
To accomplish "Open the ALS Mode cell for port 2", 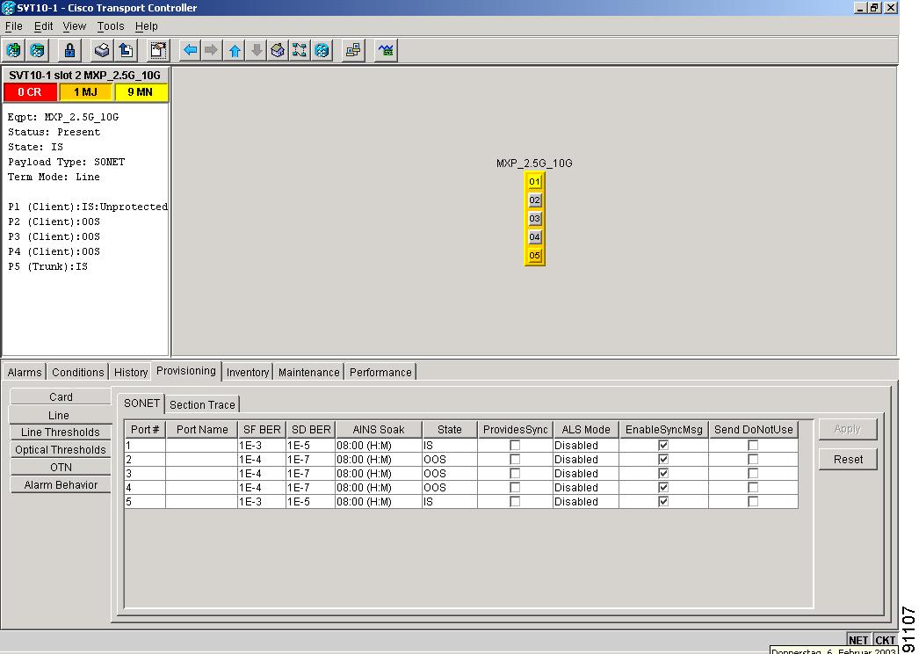I will pyautogui.click(x=586, y=460).
